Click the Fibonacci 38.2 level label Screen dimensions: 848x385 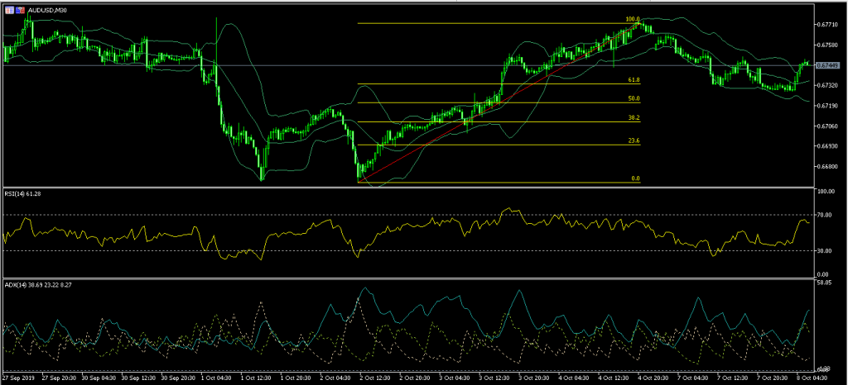point(634,118)
